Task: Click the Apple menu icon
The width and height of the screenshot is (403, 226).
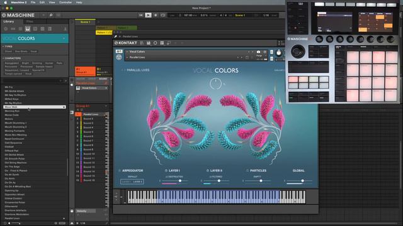Action: coord(5,3)
